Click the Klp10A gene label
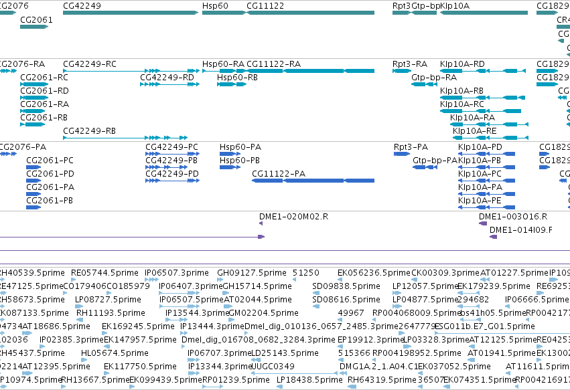The image size is (570, 390). [x=455, y=6]
